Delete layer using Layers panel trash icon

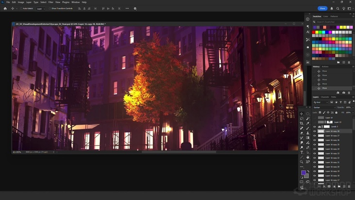coord(349,186)
